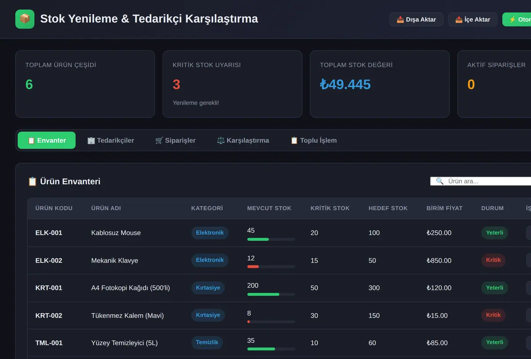The height and width of the screenshot is (359, 531).
Task: Click Kırtasiye badge in the KRT-002 row
Action: tap(208, 315)
